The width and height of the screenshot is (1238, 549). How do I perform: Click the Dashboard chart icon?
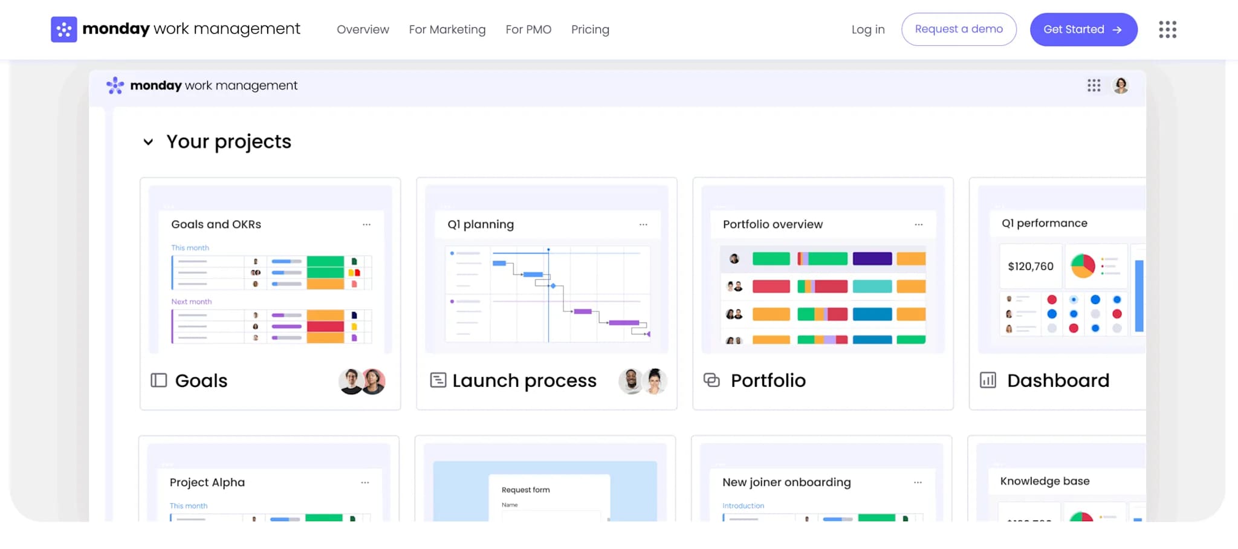point(988,380)
